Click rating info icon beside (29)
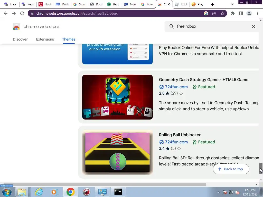263x197 pixels. pos(181,93)
